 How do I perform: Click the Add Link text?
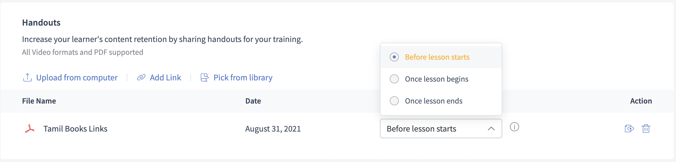165,77
